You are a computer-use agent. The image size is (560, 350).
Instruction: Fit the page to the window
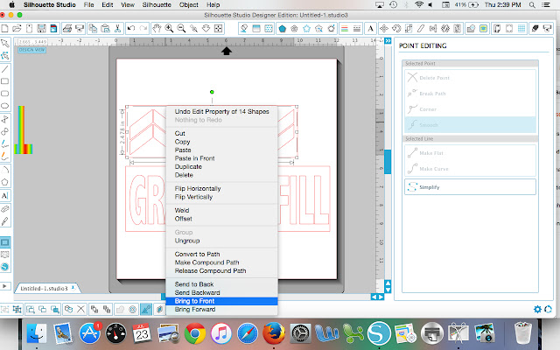click(218, 29)
